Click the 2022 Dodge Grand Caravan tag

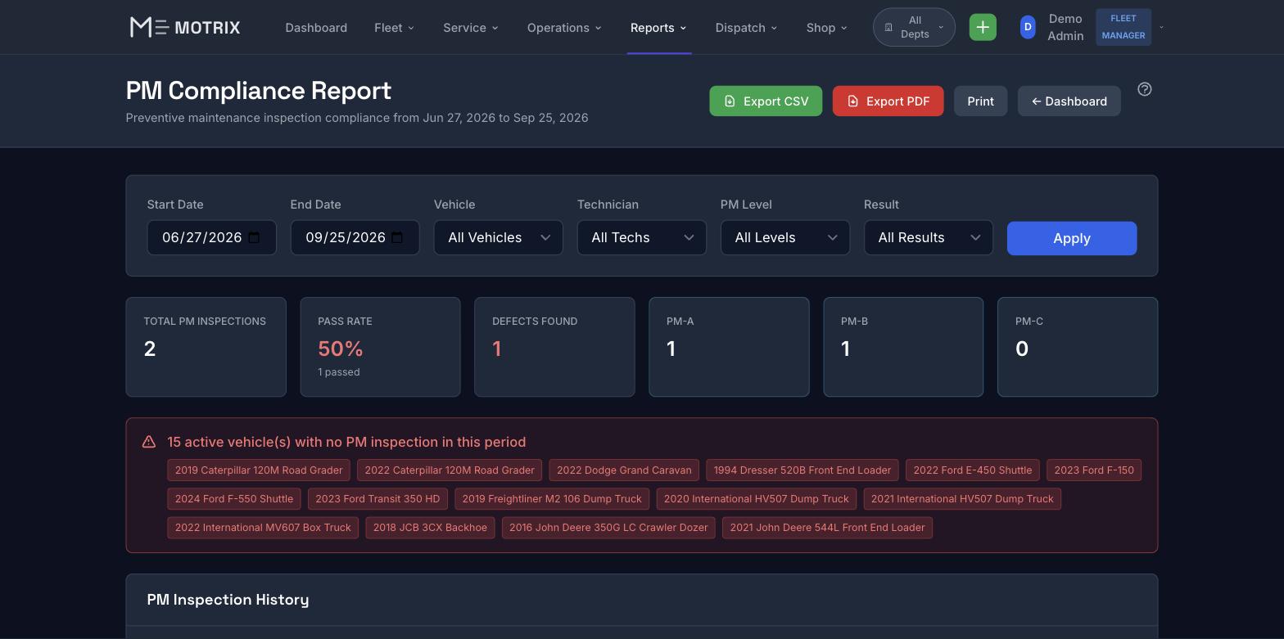click(624, 470)
